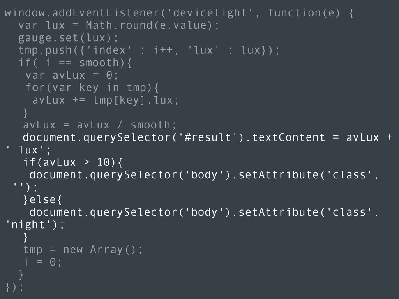Click the 'if(avLux > 10)' condition
Screen dimensions: 399x299
point(73,162)
